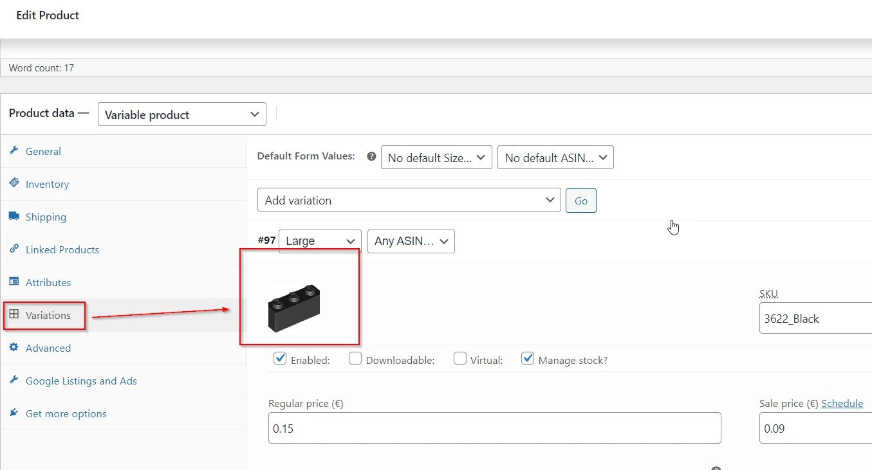
Task: Enable the Virtual checkbox
Action: click(459, 359)
